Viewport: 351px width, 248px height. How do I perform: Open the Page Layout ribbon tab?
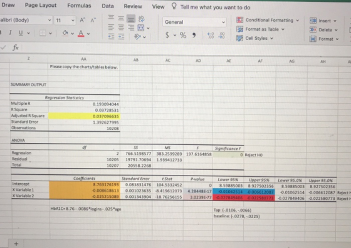pos(41,6)
